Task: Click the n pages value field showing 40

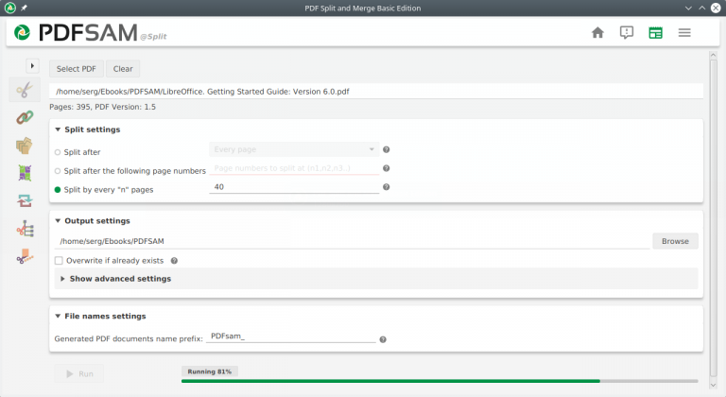Action: tap(294, 187)
